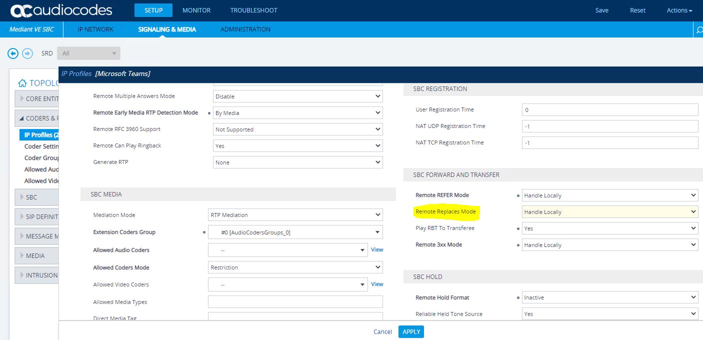Click View next to Allowed Audio Coders
This screenshot has width=703, height=340.
pyautogui.click(x=377, y=249)
